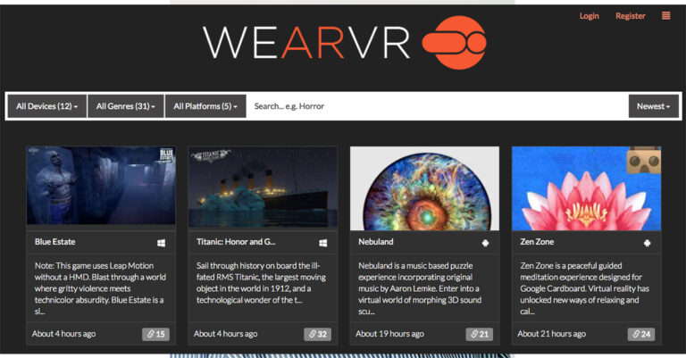686x358 pixels.
Task: Click the Zen Zone lotus flower thumbnail
Action: 587,188
